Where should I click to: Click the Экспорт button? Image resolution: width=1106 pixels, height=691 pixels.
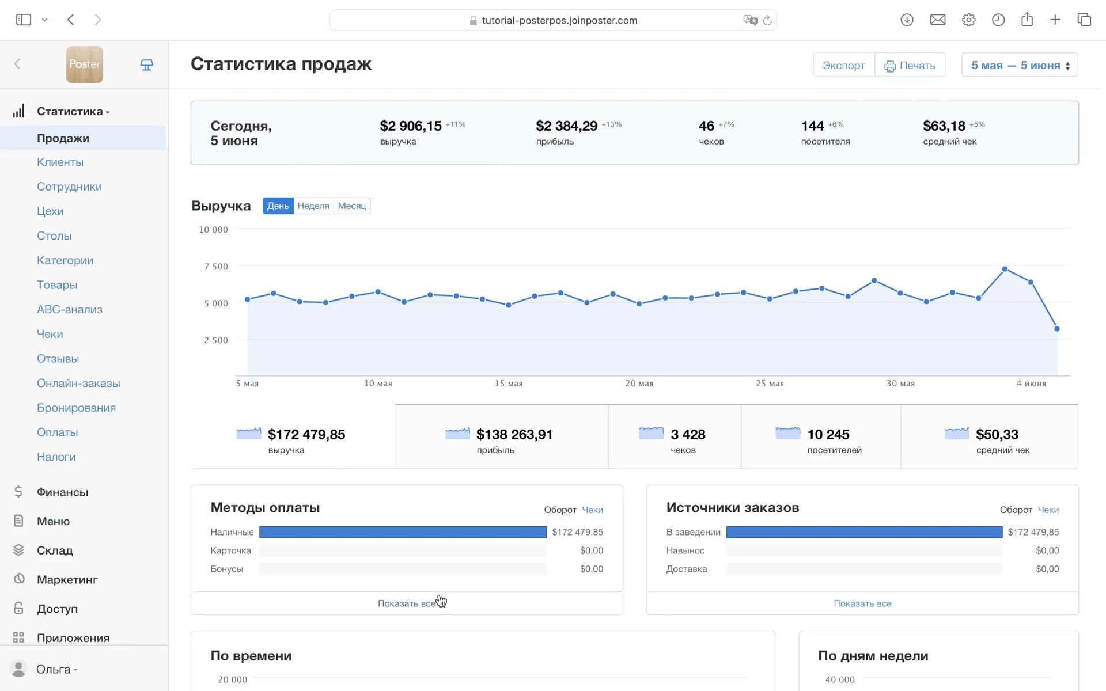843,65
